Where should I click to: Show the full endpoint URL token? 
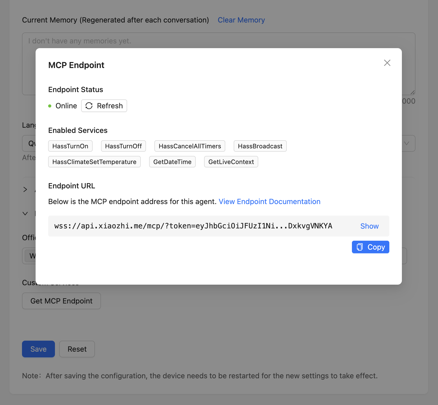click(369, 226)
